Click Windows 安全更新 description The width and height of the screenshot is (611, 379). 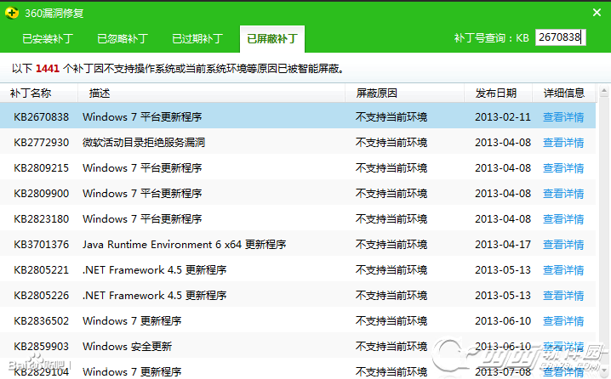[127, 347]
